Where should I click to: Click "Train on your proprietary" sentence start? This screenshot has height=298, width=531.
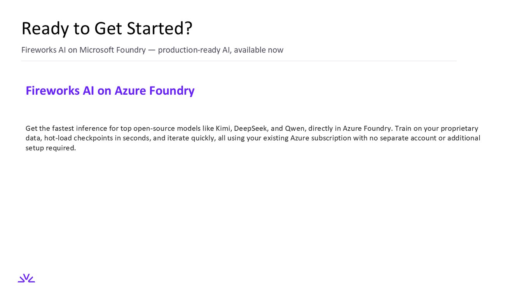[437, 128]
